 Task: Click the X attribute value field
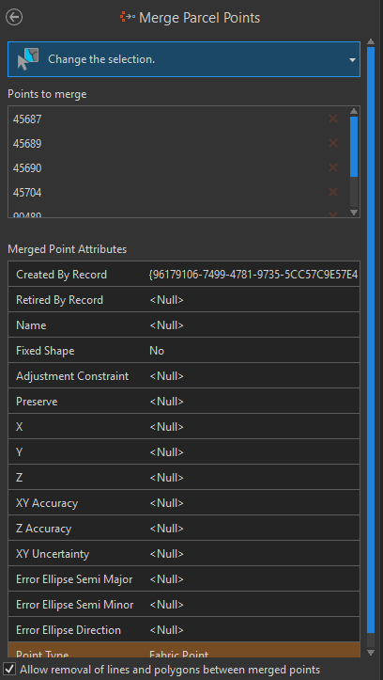coord(253,427)
